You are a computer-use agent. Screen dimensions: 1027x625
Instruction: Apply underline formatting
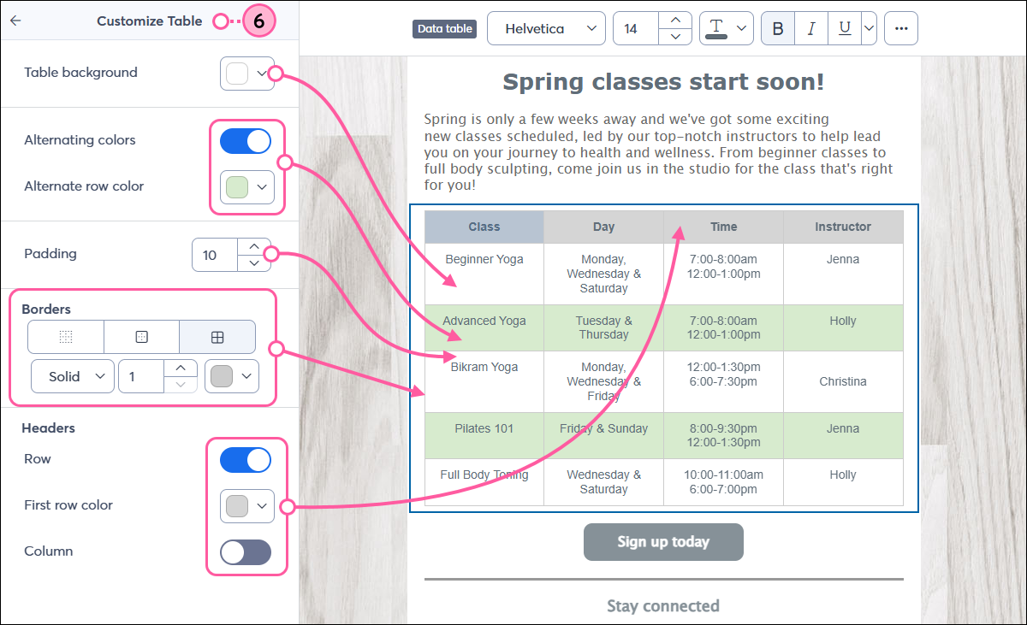tap(845, 28)
